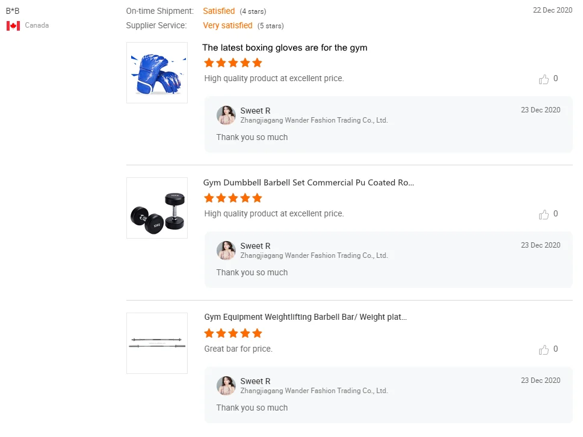The image size is (583, 437).
Task: Click the reviewer name B*B
Action: [x=13, y=11]
